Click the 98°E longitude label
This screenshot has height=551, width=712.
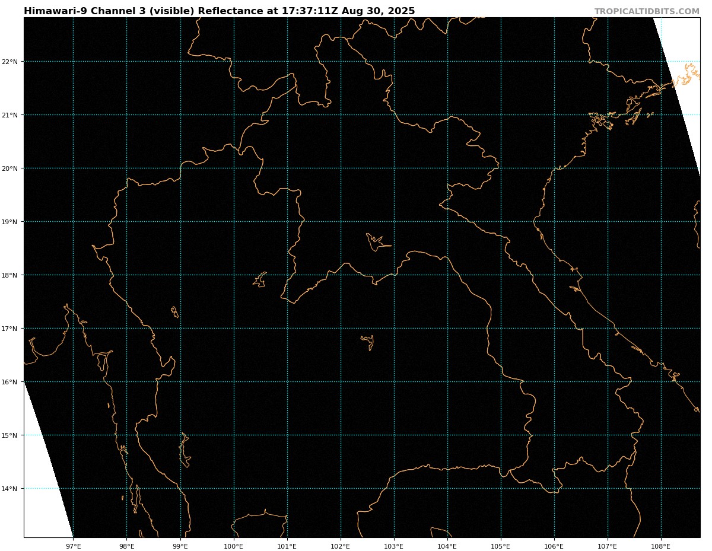tap(126, 546)
